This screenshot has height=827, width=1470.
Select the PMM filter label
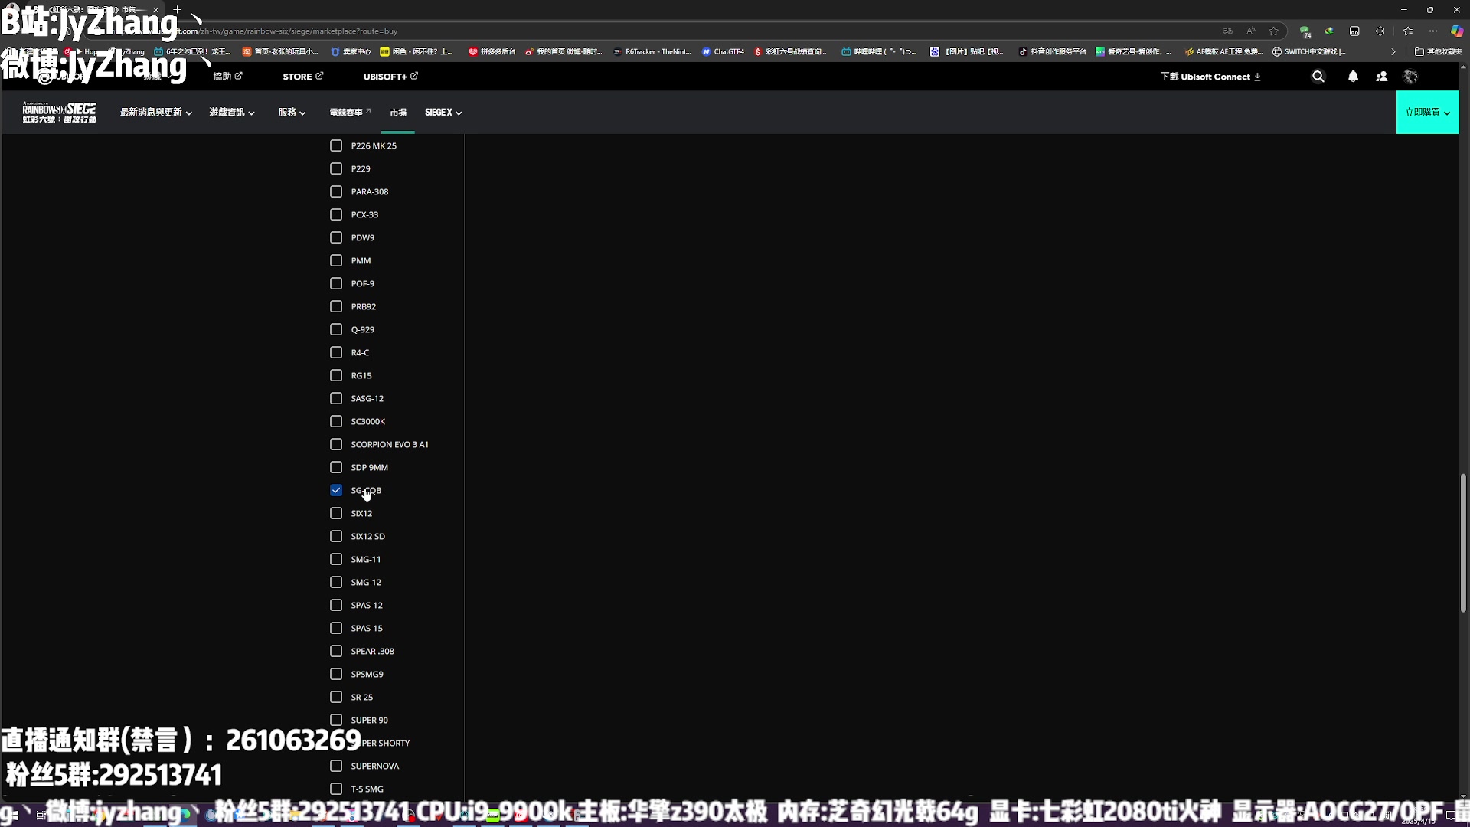click(361, 260)
